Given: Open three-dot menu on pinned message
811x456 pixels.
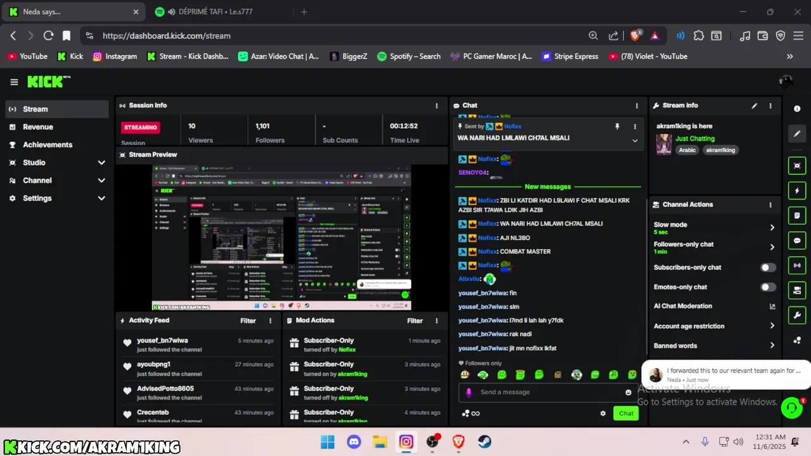Looking at the screenshot, I should click(635, 127).
